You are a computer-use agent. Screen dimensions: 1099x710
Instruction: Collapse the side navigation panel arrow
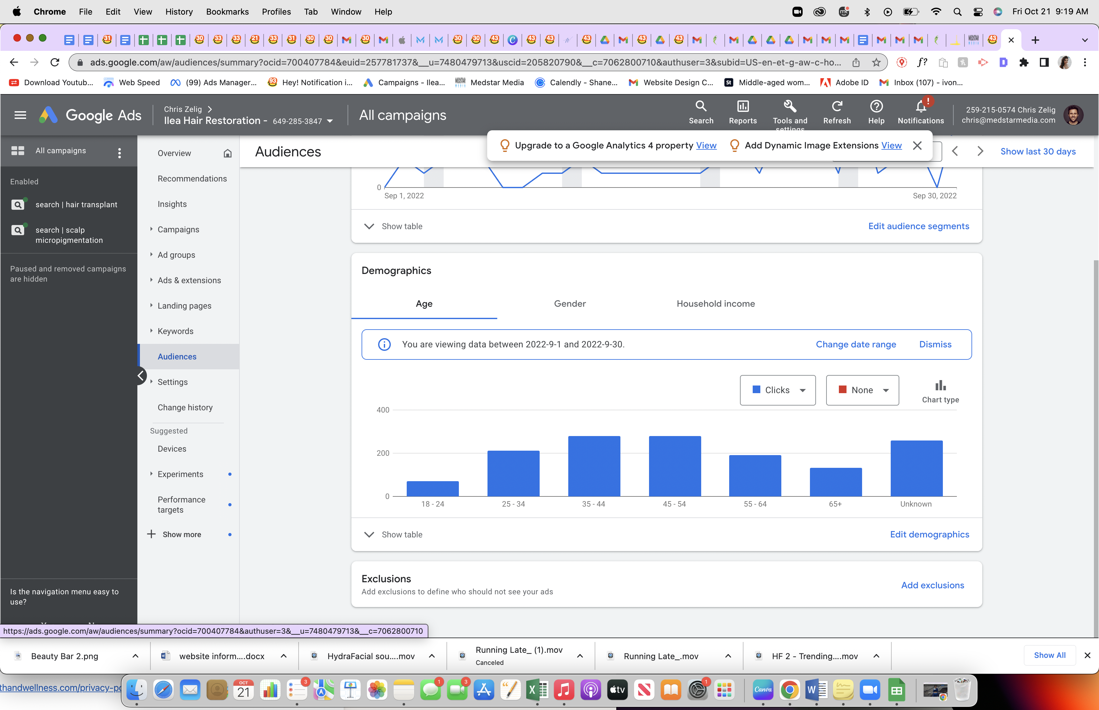coord(141,376)
